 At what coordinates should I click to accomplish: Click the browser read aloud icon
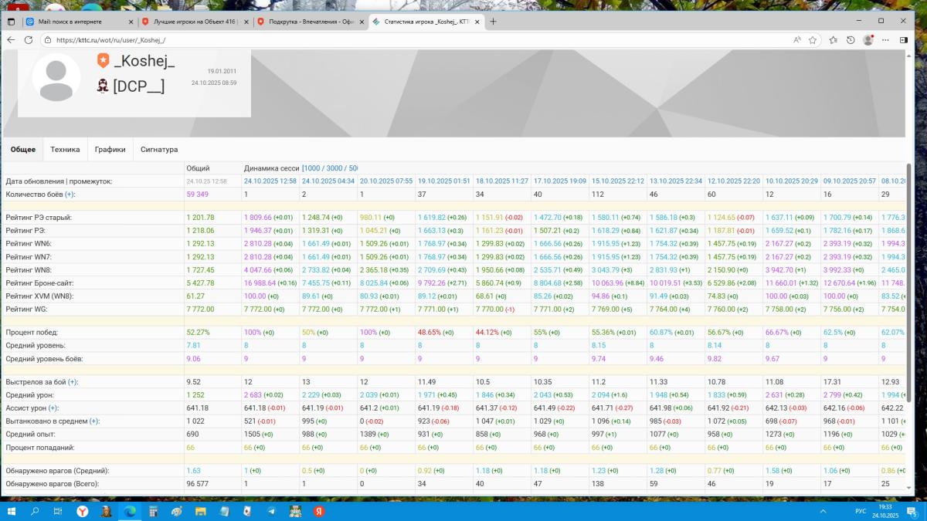pyautogui.click(x=796, y=40)
